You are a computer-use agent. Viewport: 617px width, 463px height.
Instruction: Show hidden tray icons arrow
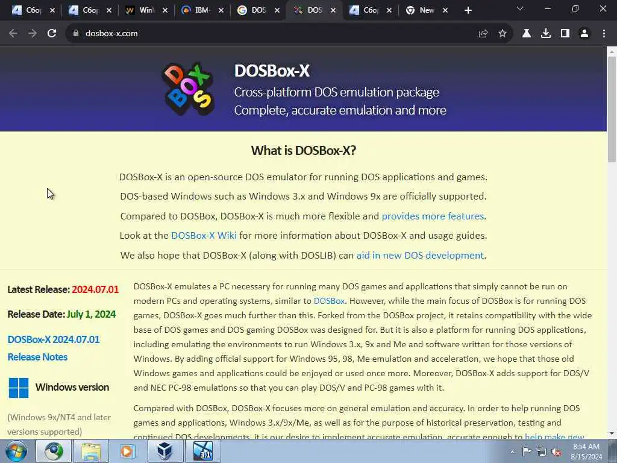512,452
